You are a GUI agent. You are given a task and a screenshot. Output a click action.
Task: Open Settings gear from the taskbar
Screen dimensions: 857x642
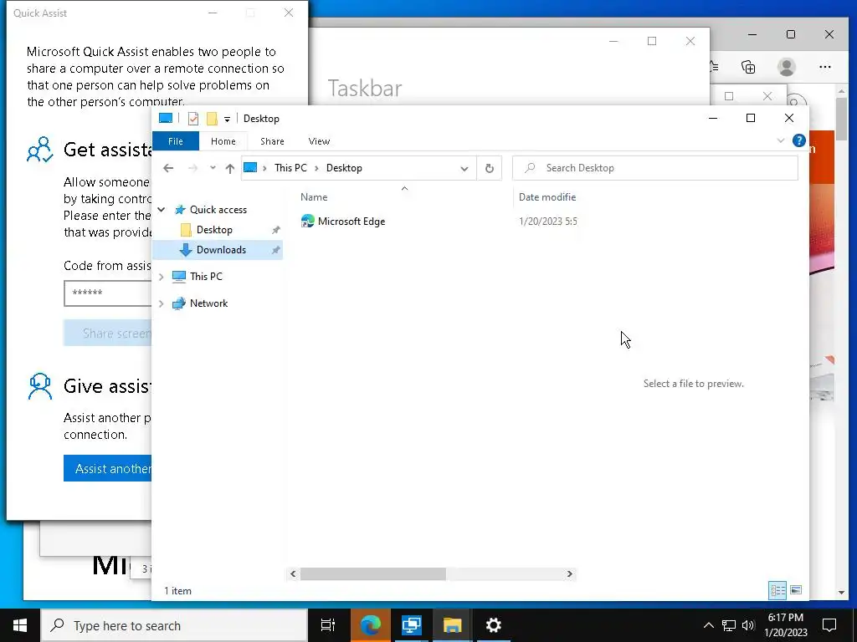click(x=493, y=625)
